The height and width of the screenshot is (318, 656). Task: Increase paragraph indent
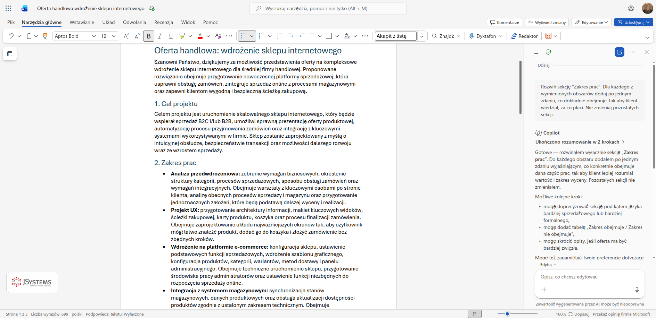(x=302, y=36)
